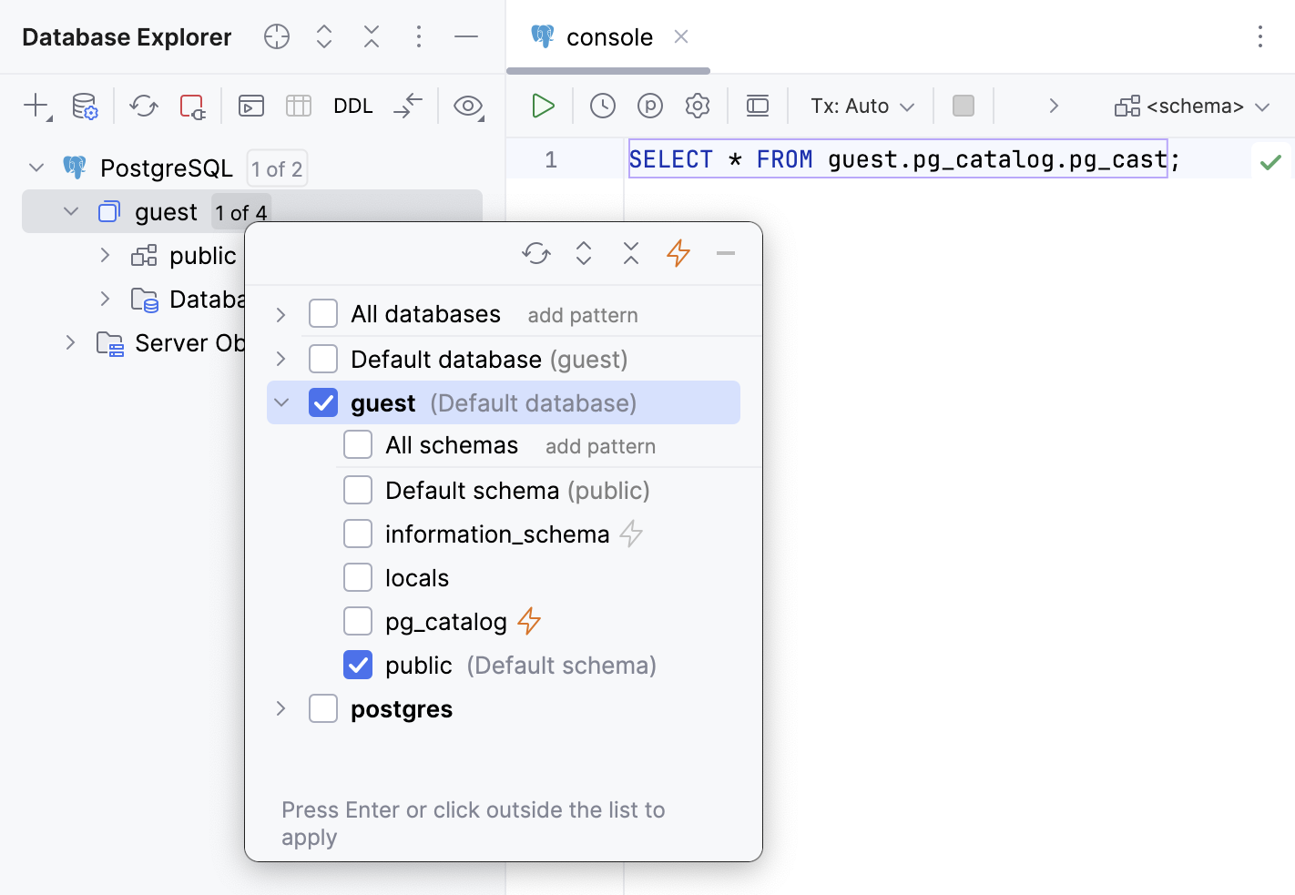Image resolution: width=1295 pixels, height=895 pixels.
Task: Open the Database Explorer options menu
Action: (x=418, y=36)
